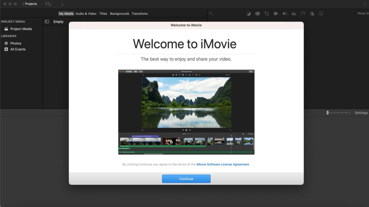
Task: Click Continue in the welcome dialog
Action: point(186,179)
